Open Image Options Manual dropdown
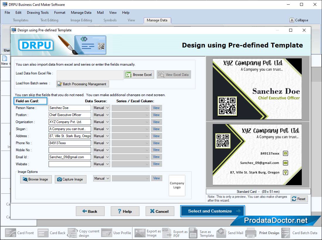 coord(102,178)
